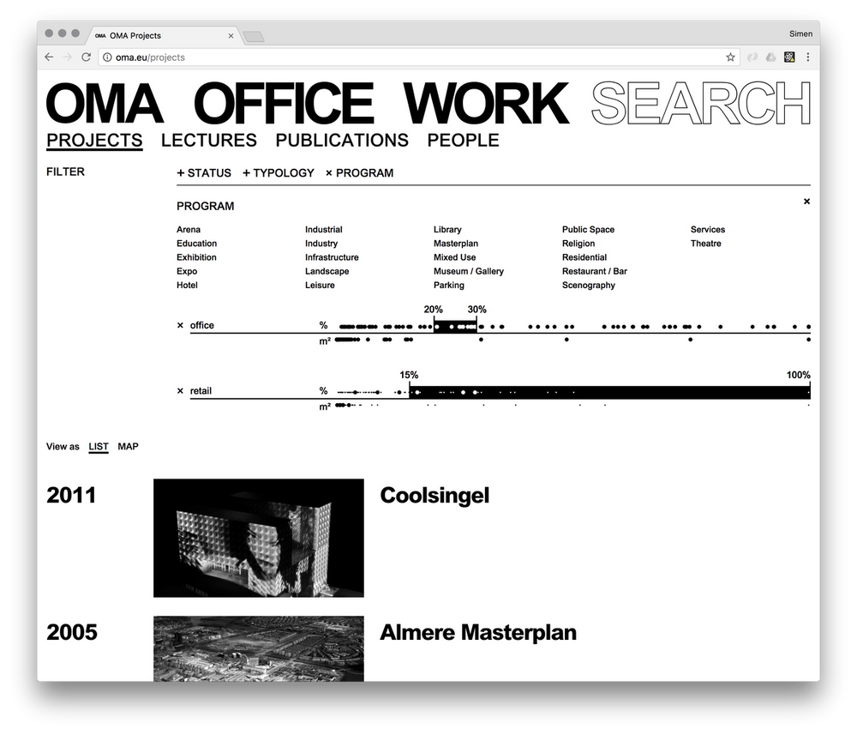Filter by Museum / Gallery program
This screenshot has height=735, width=857.
[x=469, y=271]
